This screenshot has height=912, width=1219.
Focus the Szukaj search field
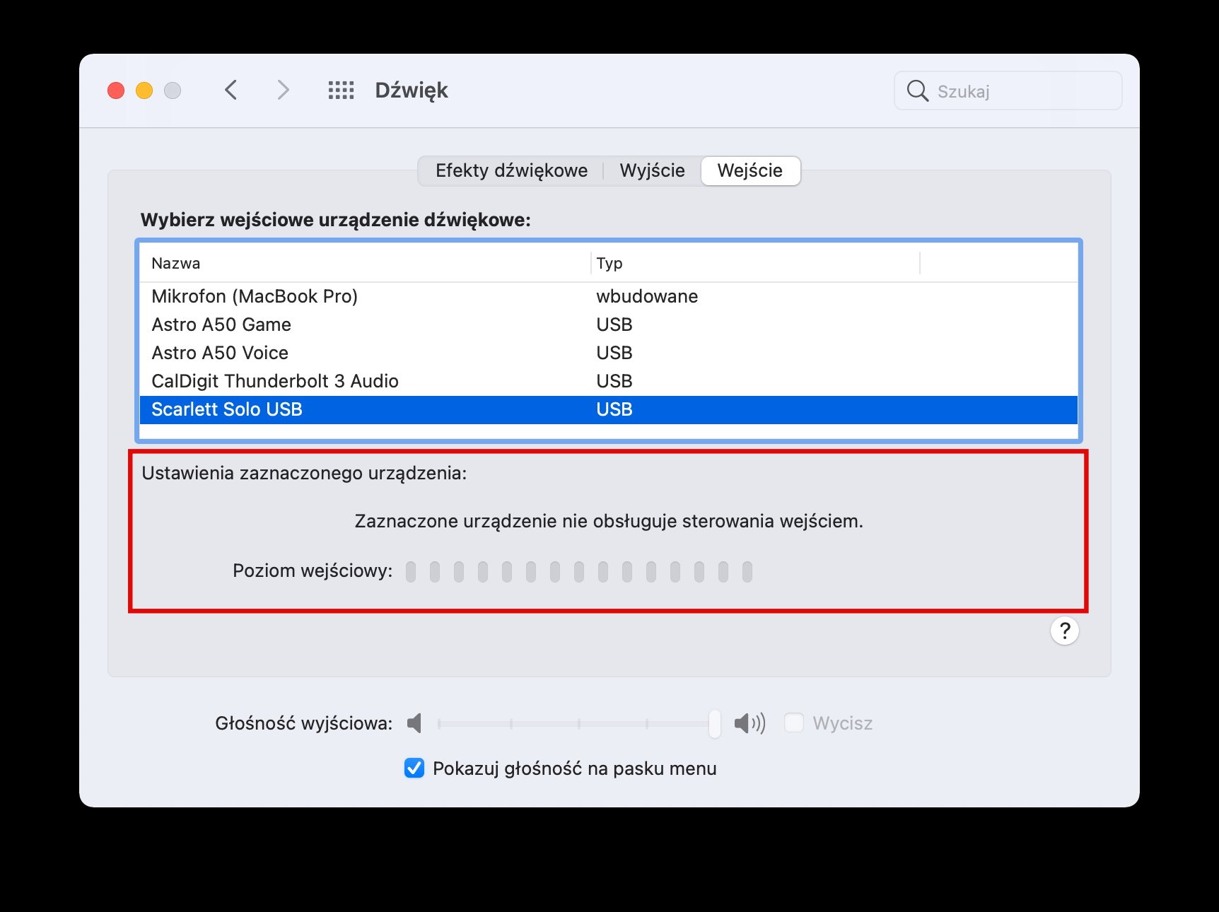(x=1008, y=90)
